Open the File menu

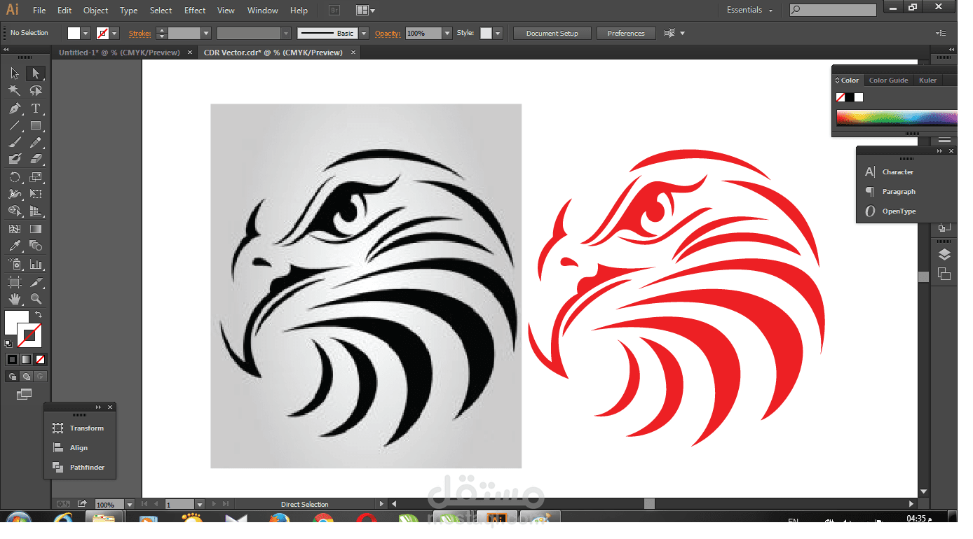point(39,10)
